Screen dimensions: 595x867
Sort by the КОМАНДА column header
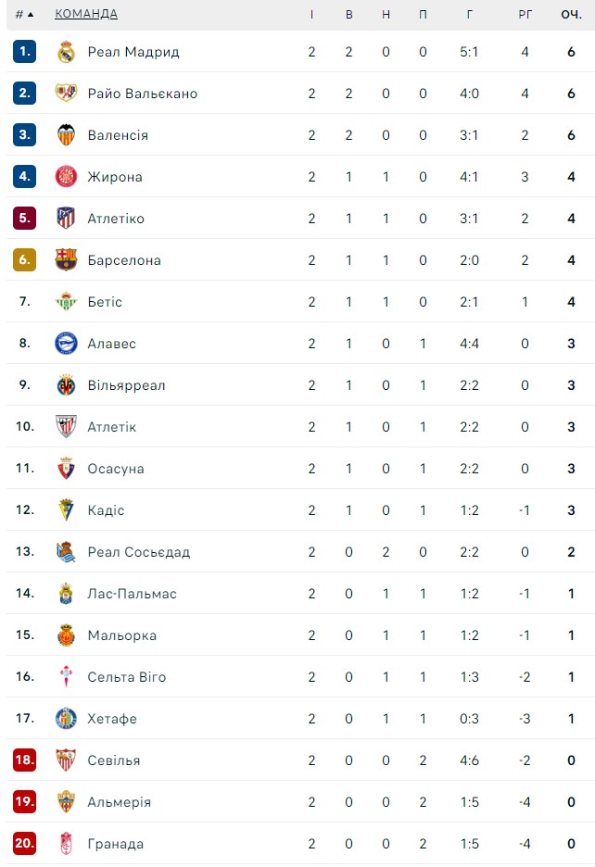(86, 14)
